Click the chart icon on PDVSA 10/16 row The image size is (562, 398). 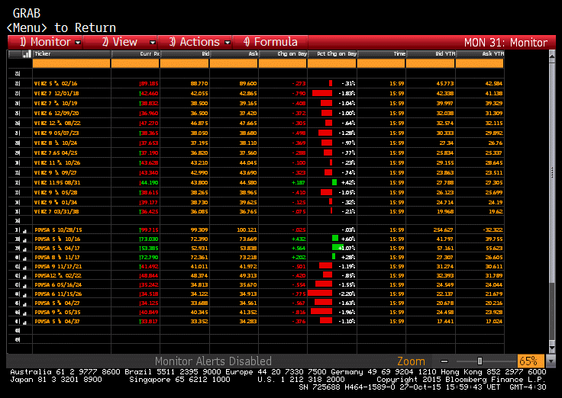pyautogui.click(x=24, y=240)
